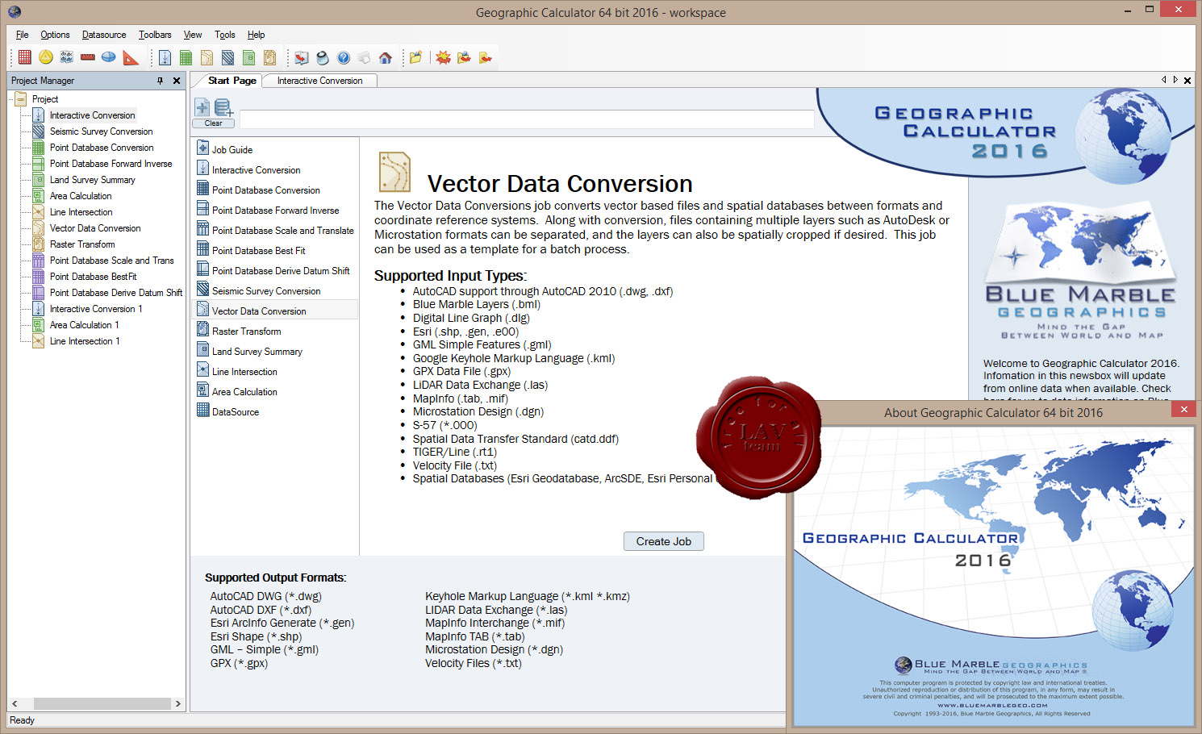Click the Ready status bar text
The height and width of the screenshot is (734, 1202).
(22, 720)
